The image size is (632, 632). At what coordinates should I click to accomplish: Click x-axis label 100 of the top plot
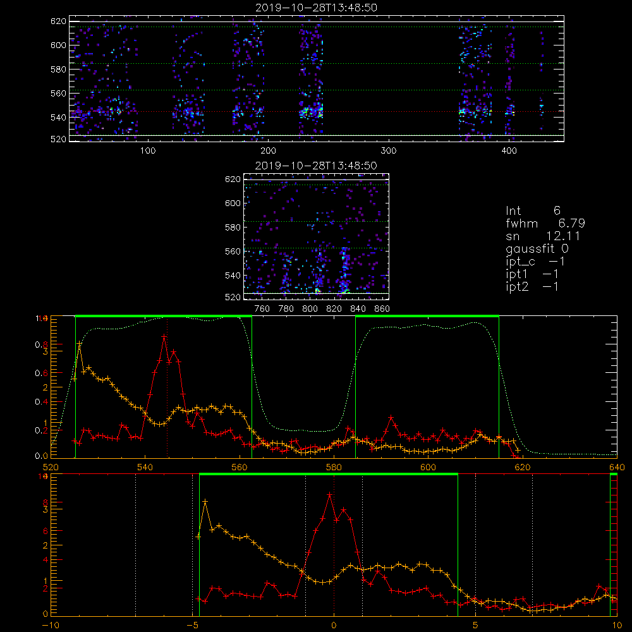tap(148, 151)
